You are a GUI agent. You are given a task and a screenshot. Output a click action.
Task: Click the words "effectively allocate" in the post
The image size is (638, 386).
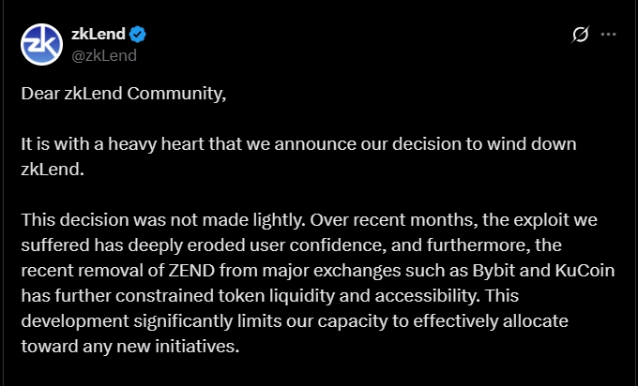491,321
